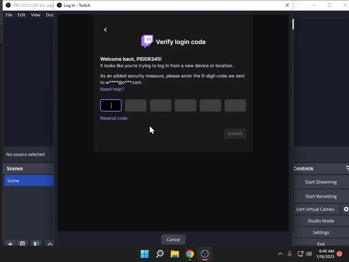Click the Resend code link
This screenshot has height=262, width=349.
pyautogui.click(x=114, y=118)
